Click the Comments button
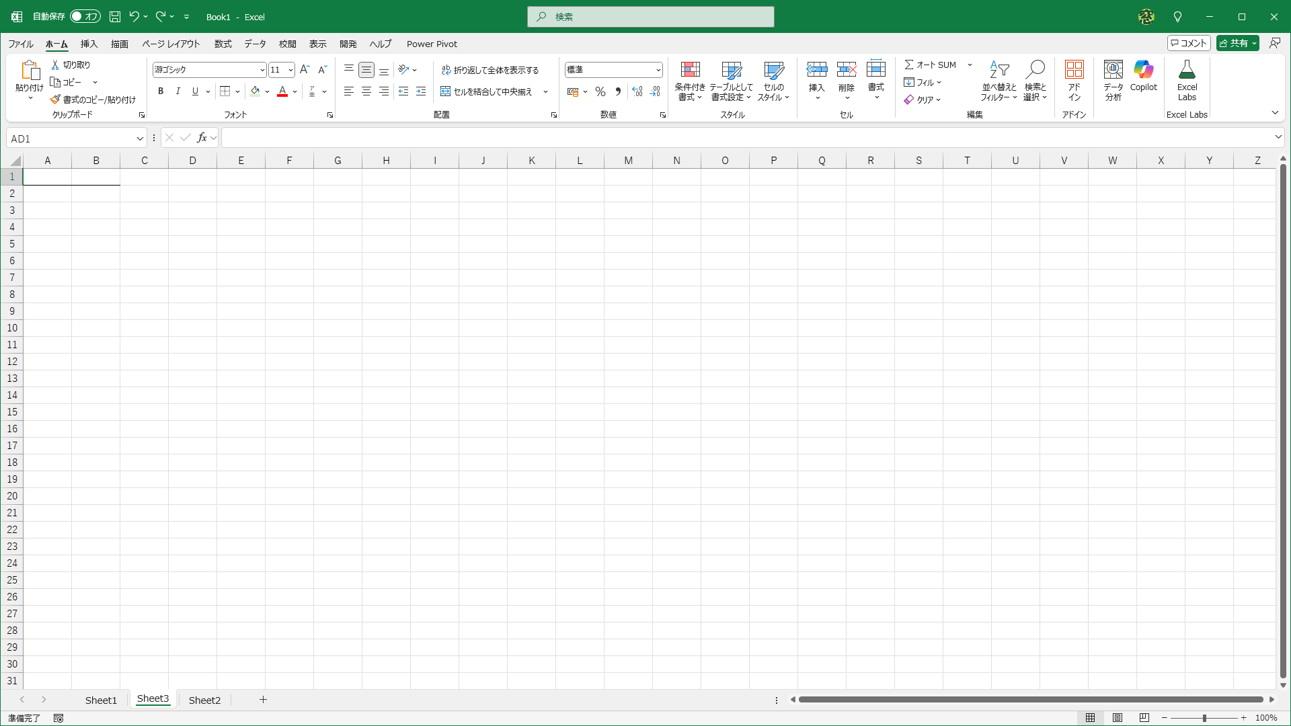The width and height of the screenshot is (1291, 726). click(1189, 43)
